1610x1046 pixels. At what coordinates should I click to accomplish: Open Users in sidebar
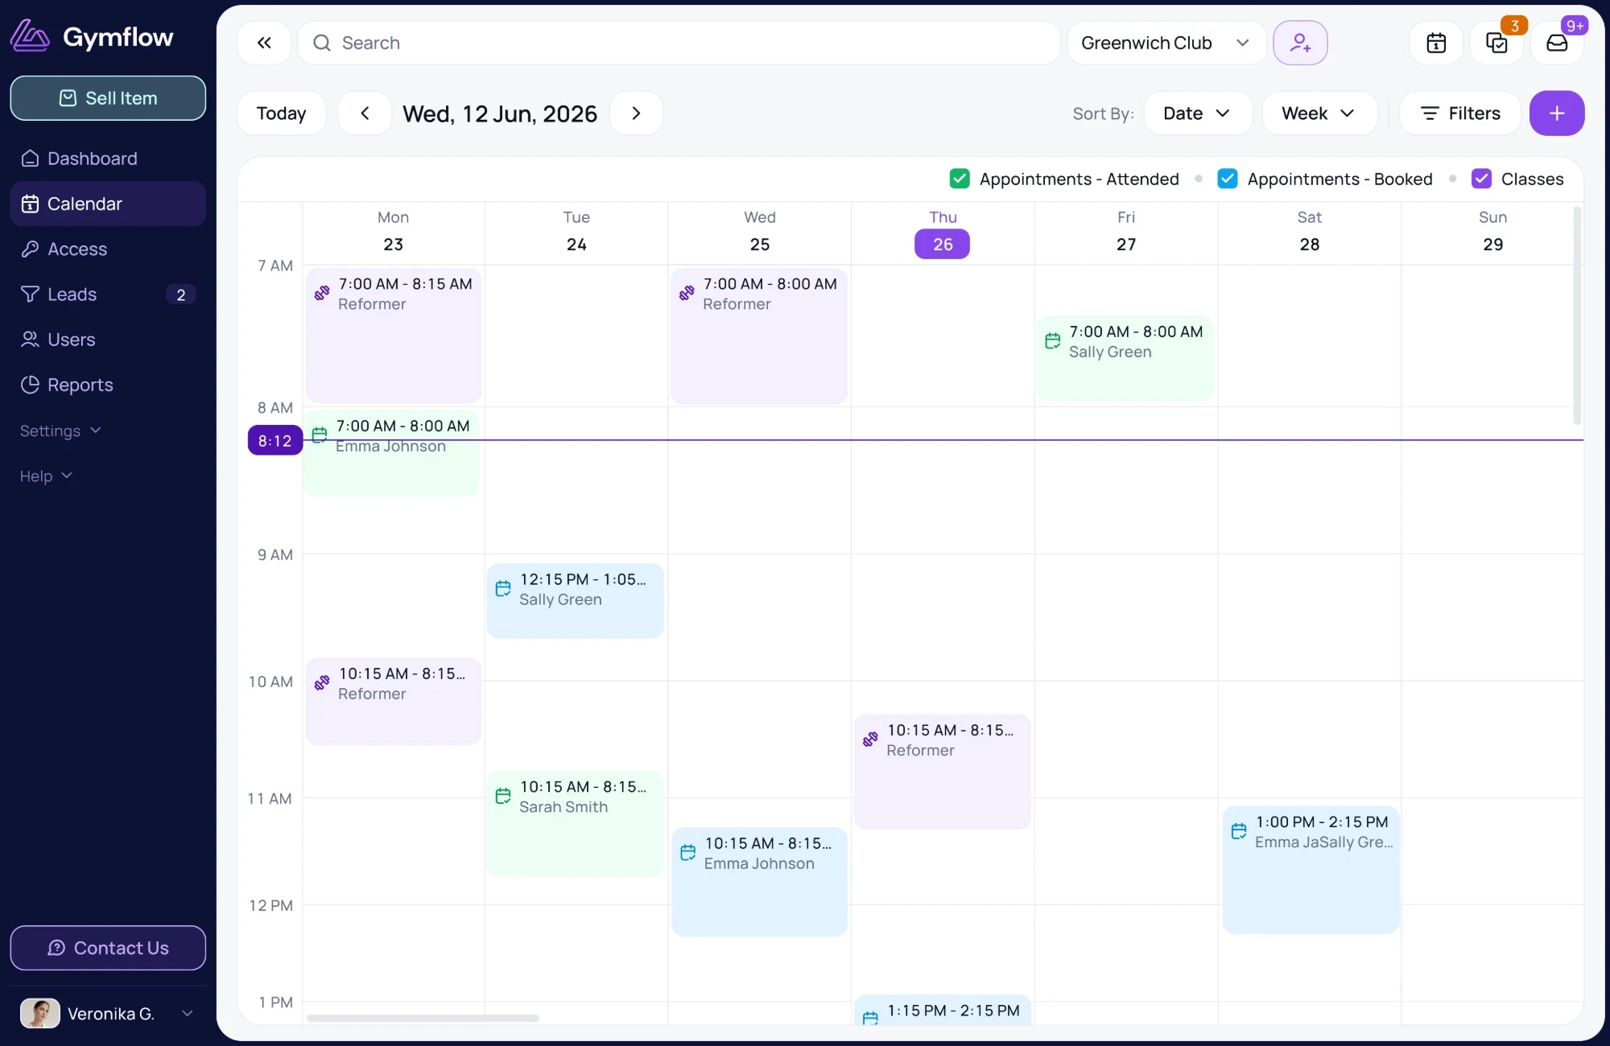[x=108, y=340]
